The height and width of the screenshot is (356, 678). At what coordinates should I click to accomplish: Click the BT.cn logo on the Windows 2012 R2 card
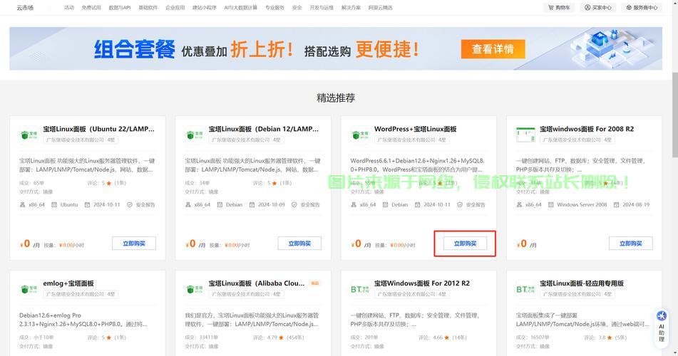360,289
